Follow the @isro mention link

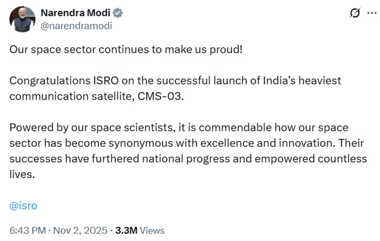coord(23,206)
